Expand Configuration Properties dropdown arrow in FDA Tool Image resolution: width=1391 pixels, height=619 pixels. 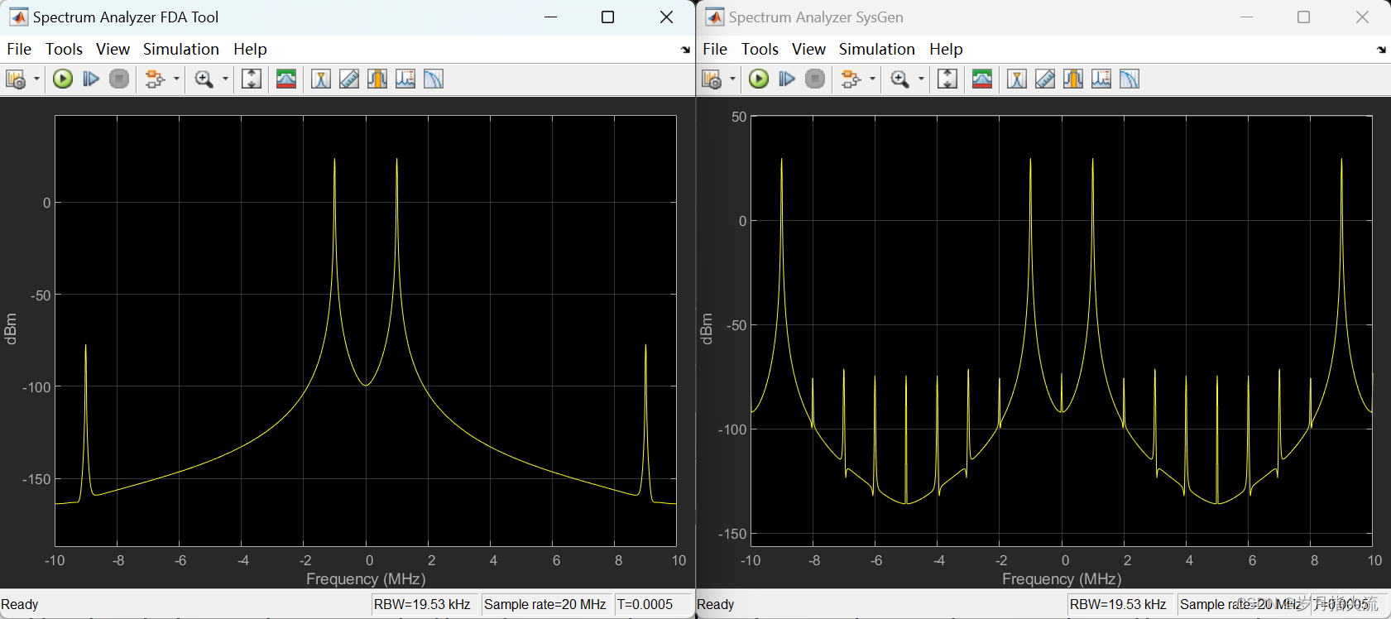click(x=36, y=79)
